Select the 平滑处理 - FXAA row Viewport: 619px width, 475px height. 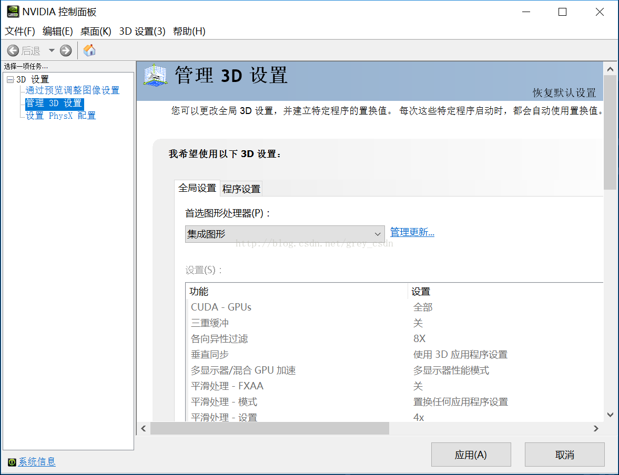point(394,386)
